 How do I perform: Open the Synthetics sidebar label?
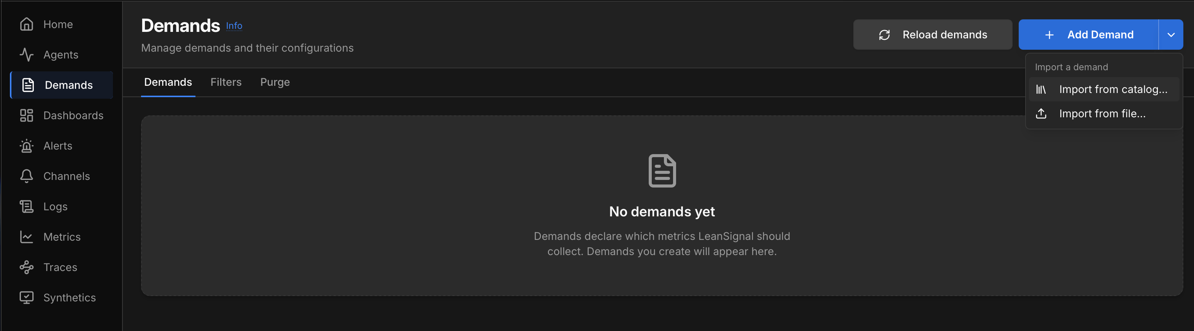(x=70, y=298)
